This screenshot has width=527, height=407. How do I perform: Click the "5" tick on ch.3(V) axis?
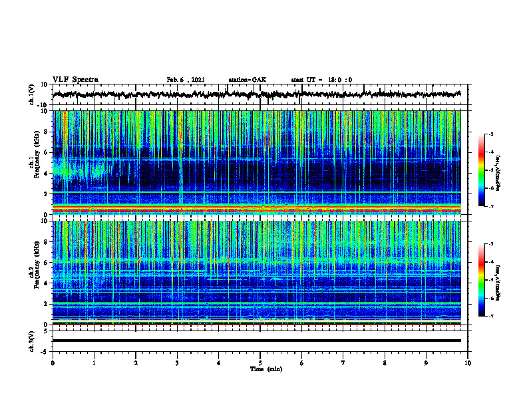click(46, 331)
